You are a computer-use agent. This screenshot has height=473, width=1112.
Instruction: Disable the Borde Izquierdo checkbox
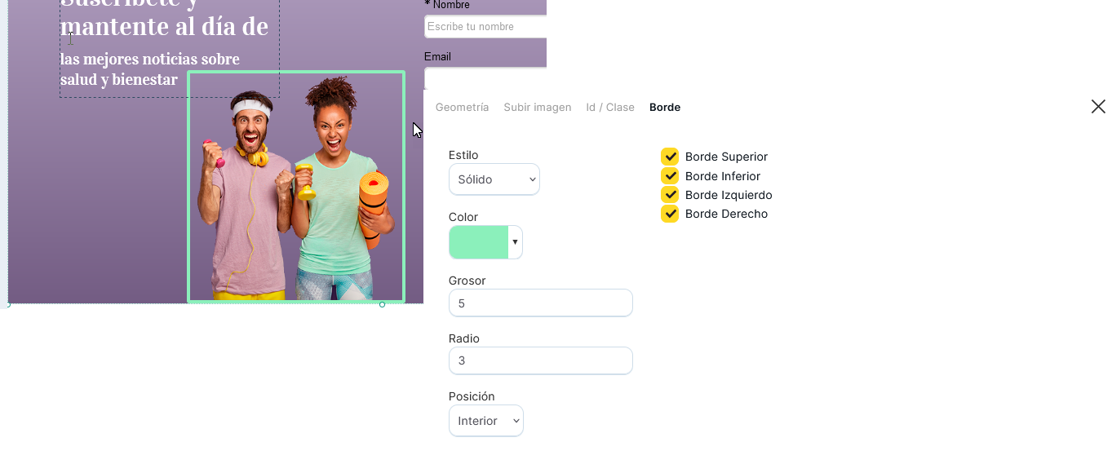[x=670, y=195]
